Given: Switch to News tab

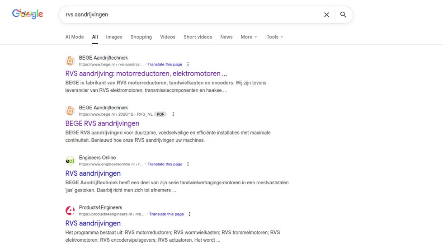Looking at the screenshot, I should coord(226,37).
